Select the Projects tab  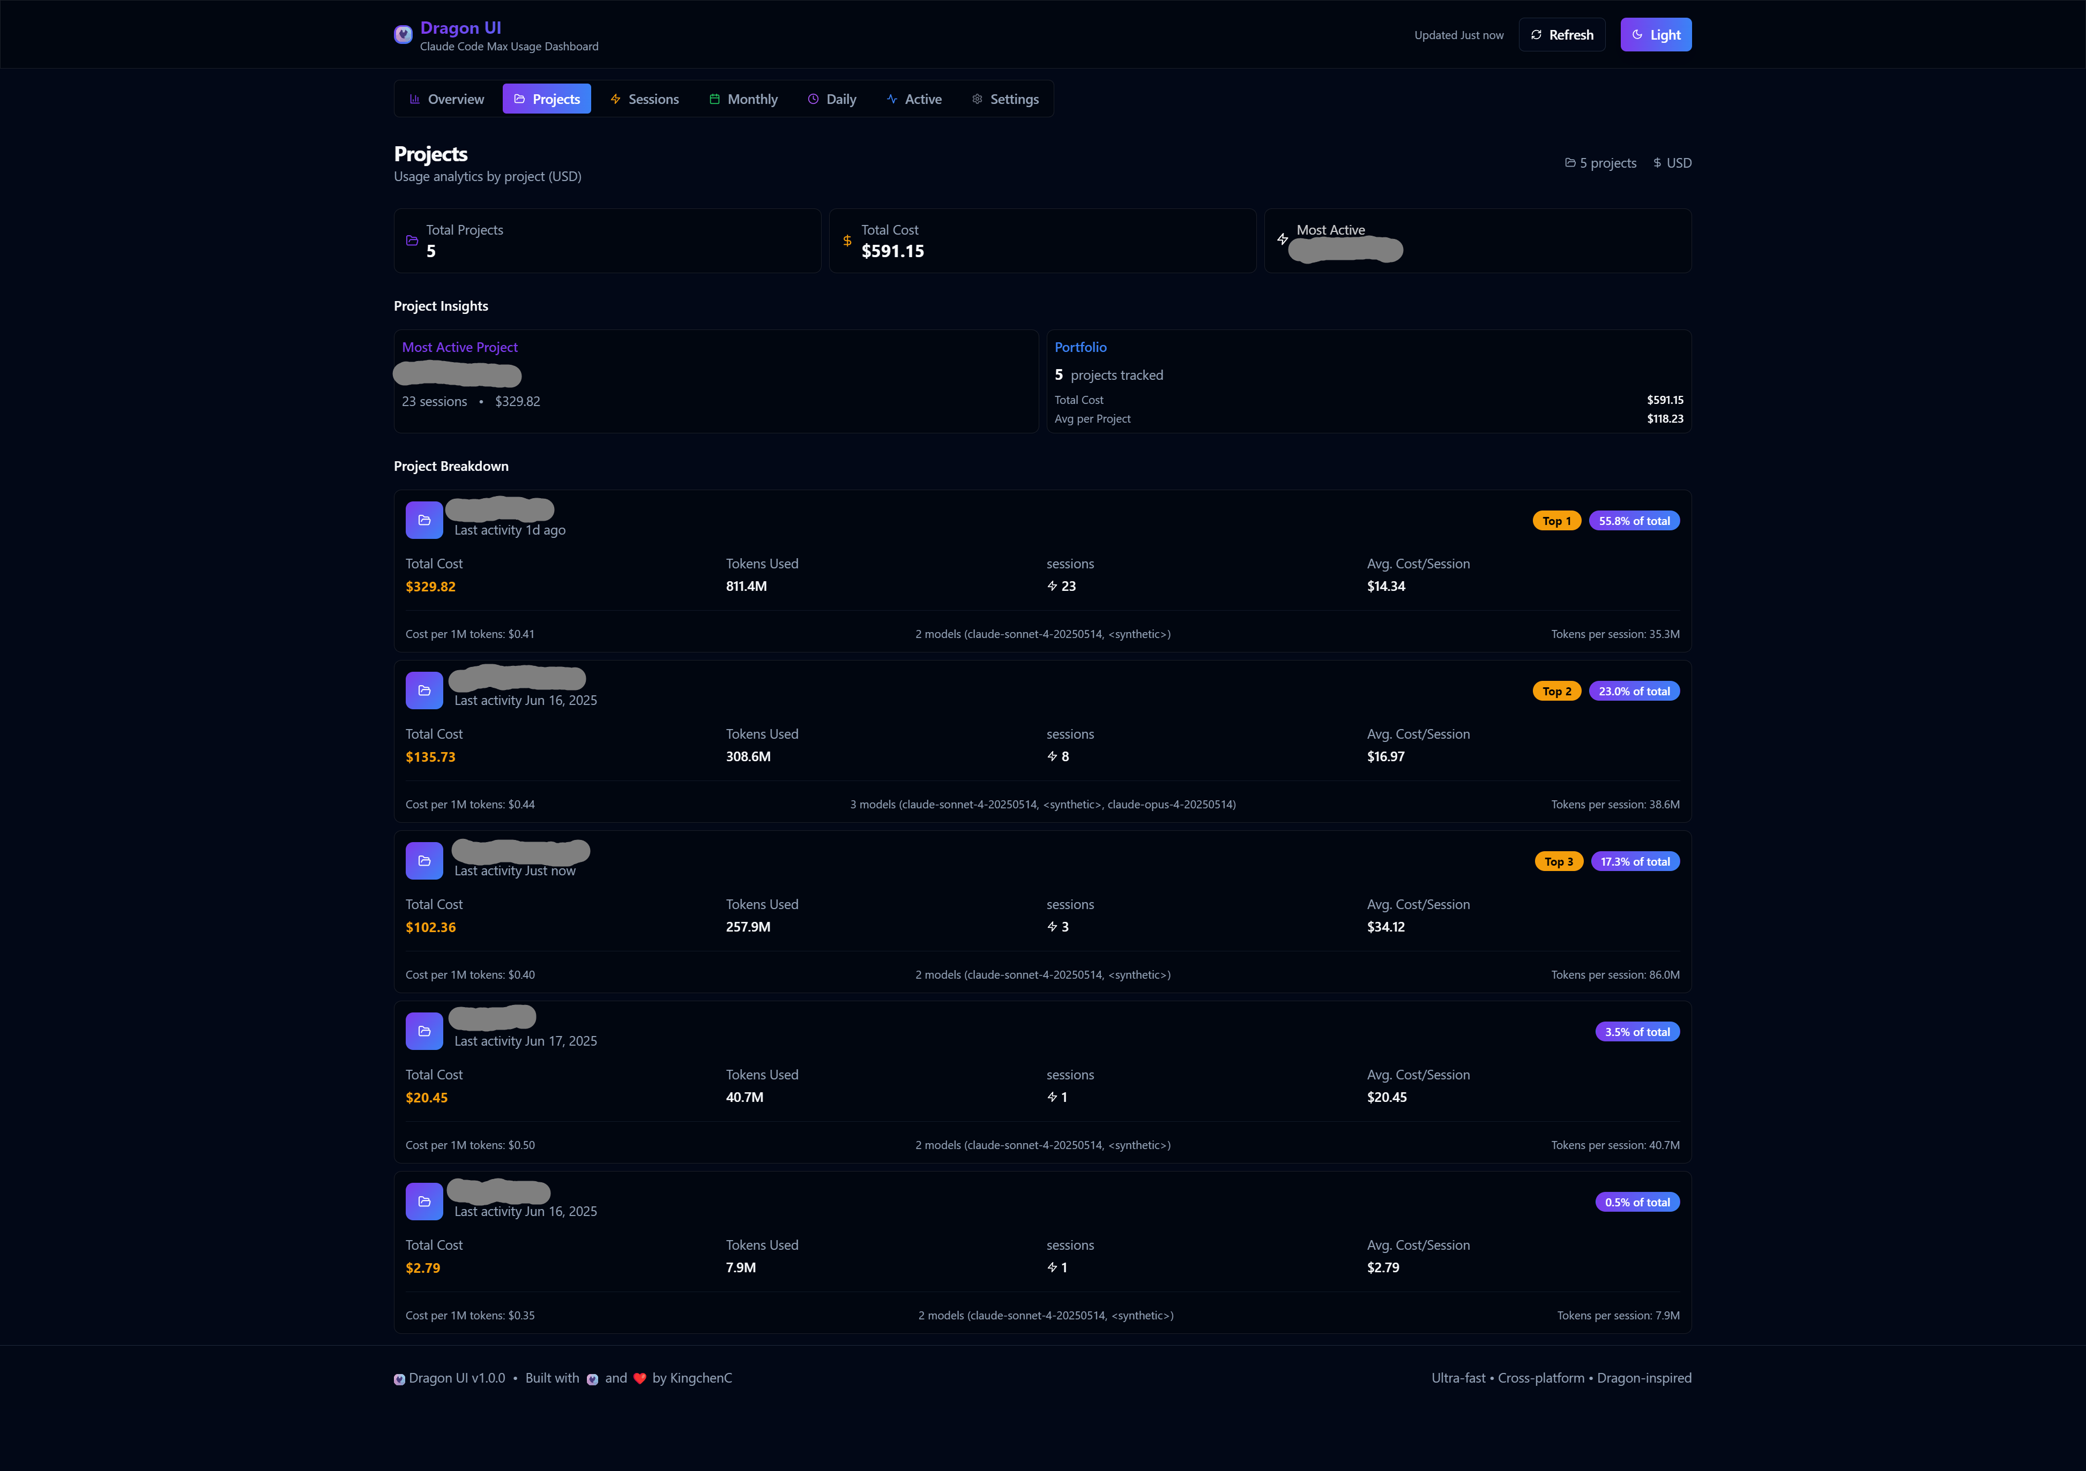546,98
